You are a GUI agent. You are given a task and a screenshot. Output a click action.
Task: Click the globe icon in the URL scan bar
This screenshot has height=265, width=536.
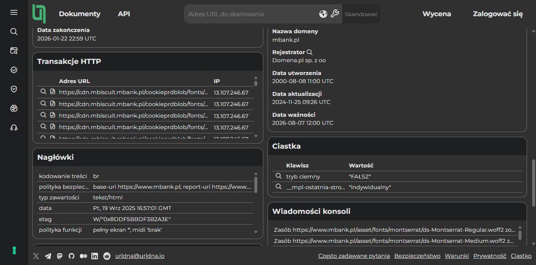coord(323,14)
